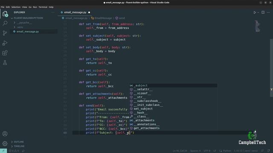The image size is (273, 153).
Task: Choose __annotations__ from the autocomplete list
Action: (173, 125)
